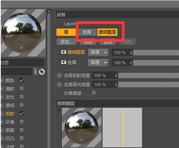The height and width of the screenshot is (148, 179).
Task: Select the 透明图层 layer name in layer list
Action: pos(76,52)
